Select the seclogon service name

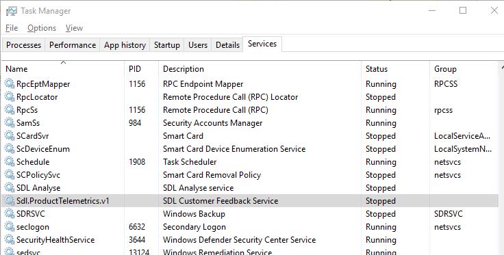coord(33,227)
